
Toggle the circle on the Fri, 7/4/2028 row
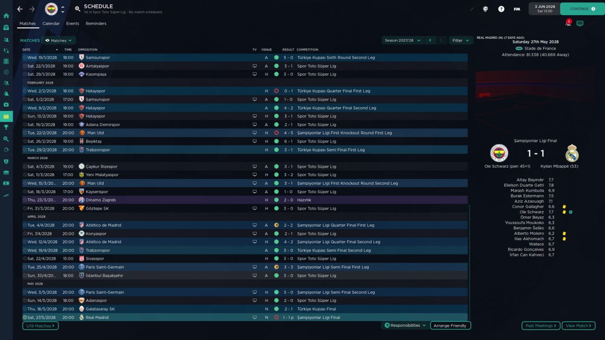click(25, 234)
